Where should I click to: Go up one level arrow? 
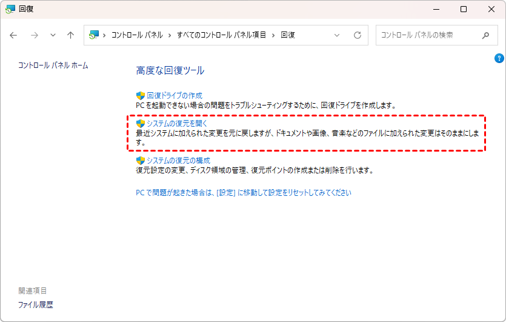tap(71, 35)
